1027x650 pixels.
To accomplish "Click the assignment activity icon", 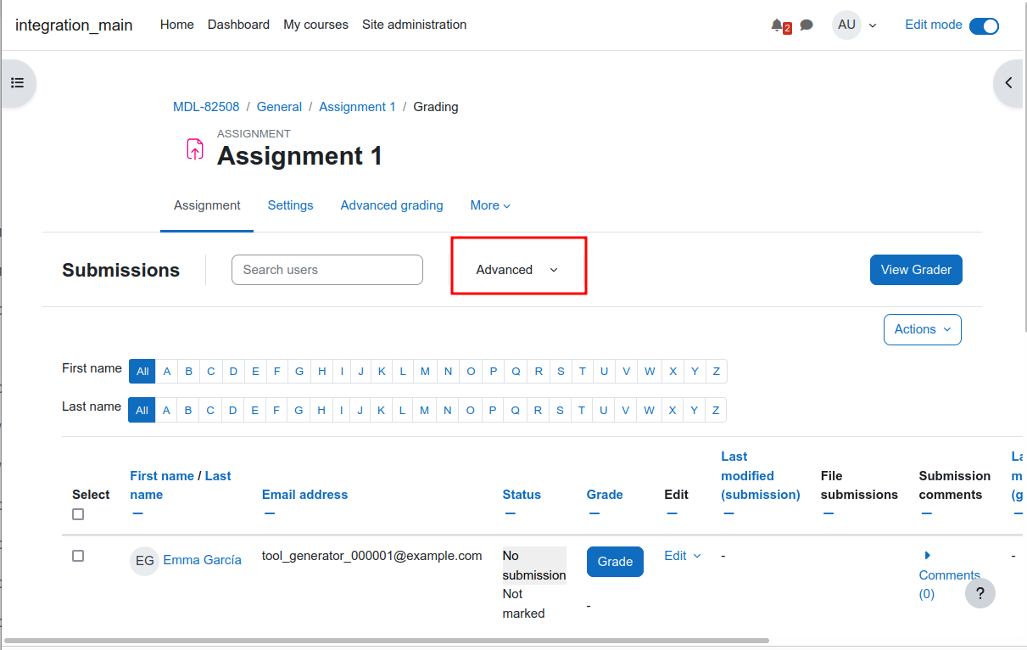I will (195, 149).
